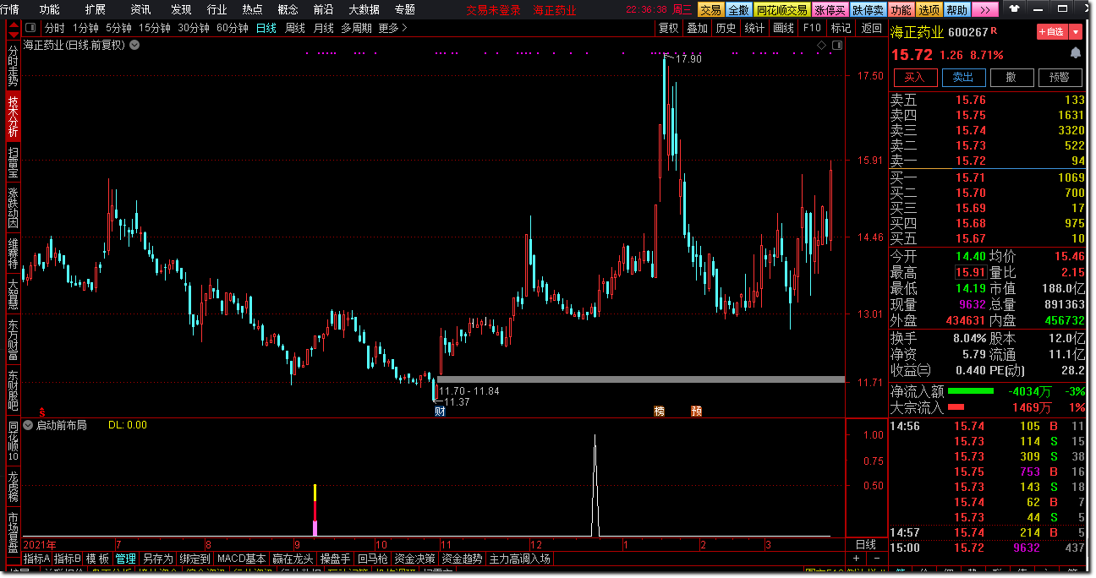Image resolution: width=1096 pixels, height=578 pixels.
Task: Open the 多周期 multi-period view
Action: tap(356, 28)
